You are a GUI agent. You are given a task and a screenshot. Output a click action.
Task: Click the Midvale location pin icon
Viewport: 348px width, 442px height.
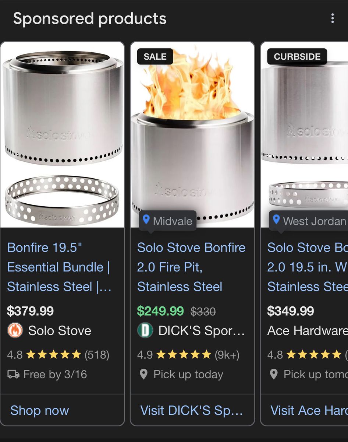point(146,220)
